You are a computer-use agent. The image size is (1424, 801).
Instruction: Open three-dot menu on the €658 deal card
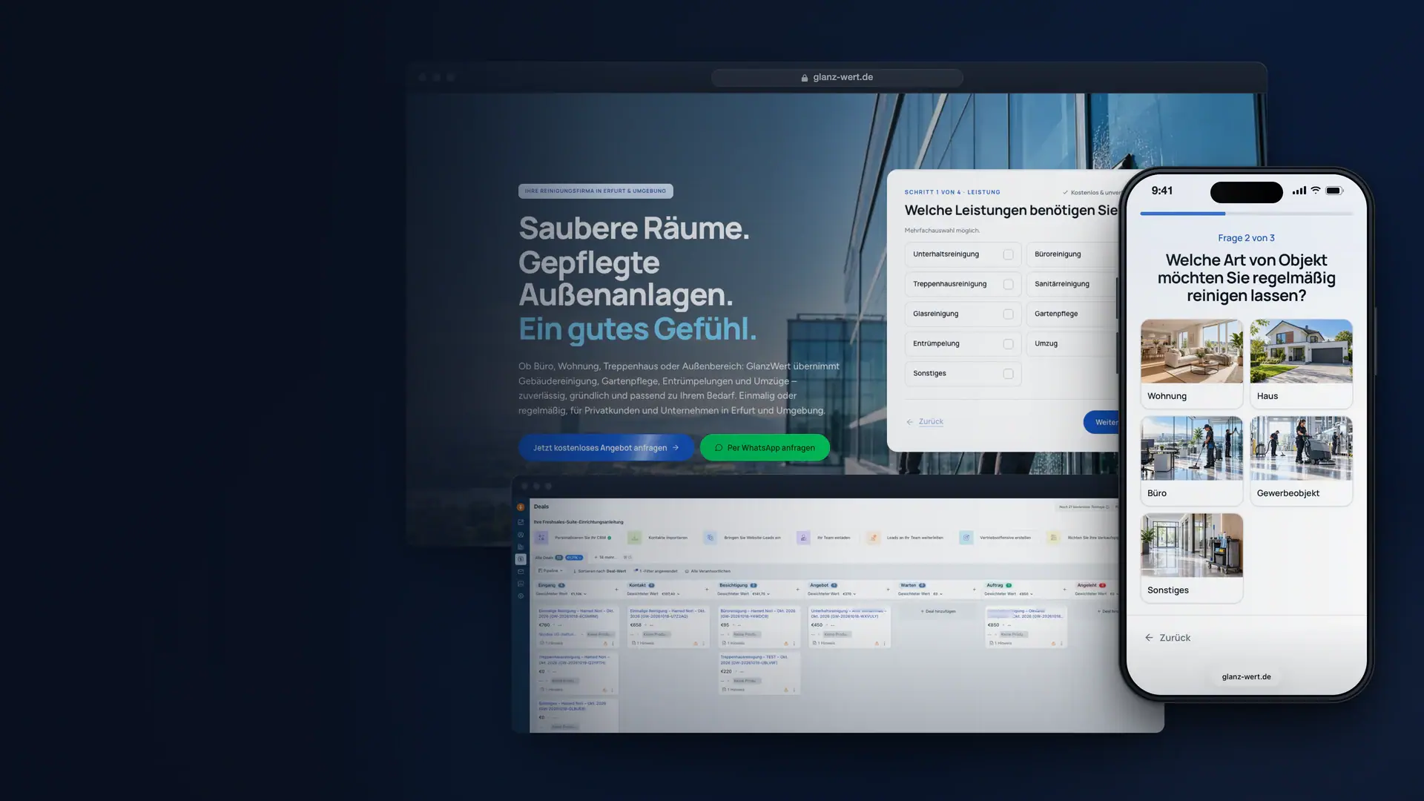point(703,644)
